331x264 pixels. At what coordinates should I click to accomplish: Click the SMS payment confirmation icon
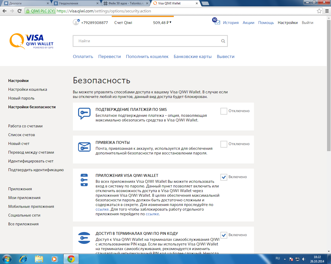(84, 113)
